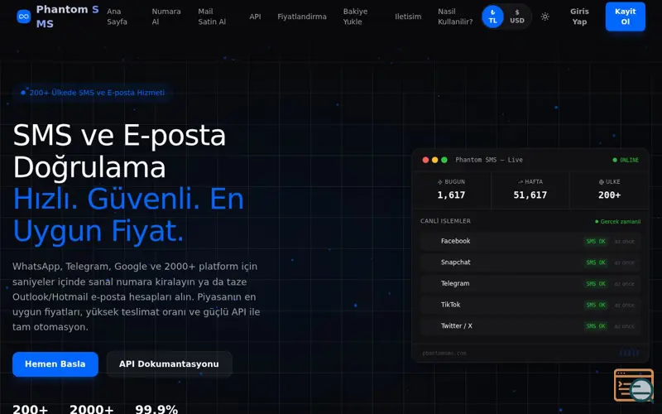Screen dimensions: 662x414
Task: Click the HAFTA 51,617 stat
Action: [x=530, y=189]
